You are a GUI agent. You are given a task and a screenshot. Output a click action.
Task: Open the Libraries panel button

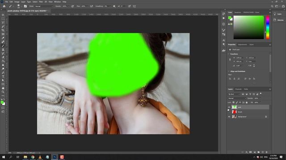pyautogui.click(x=278, y=20)
